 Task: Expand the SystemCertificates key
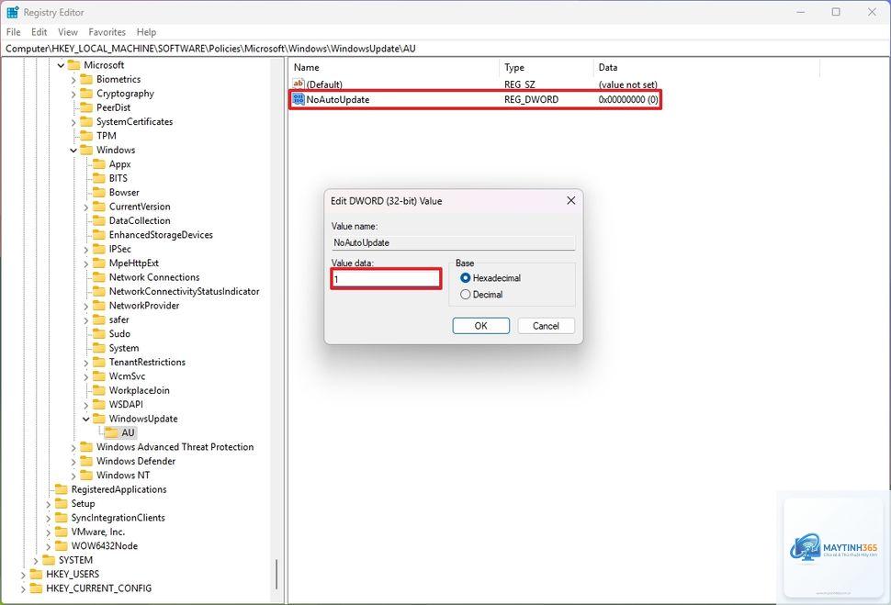coord(73,122)
